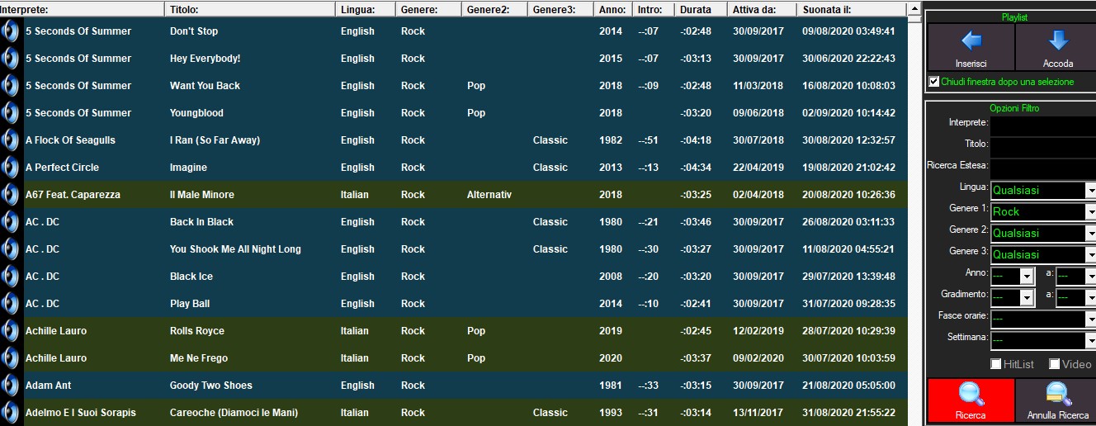Click the speaker icon beside Black Ice
This screenshot has height=426, width=1096.
(11, 277)
